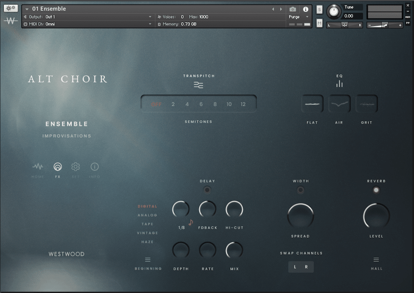Toggle the Width power button

point(300,190)
